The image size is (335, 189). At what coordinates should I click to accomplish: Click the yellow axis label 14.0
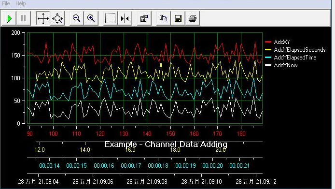click(x=85, y=150)
